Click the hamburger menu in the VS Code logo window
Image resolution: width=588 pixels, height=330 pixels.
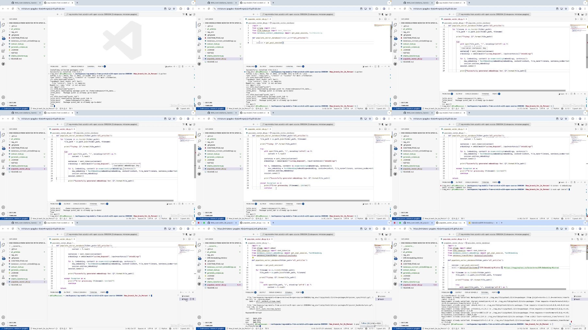(x=3, y=19)
